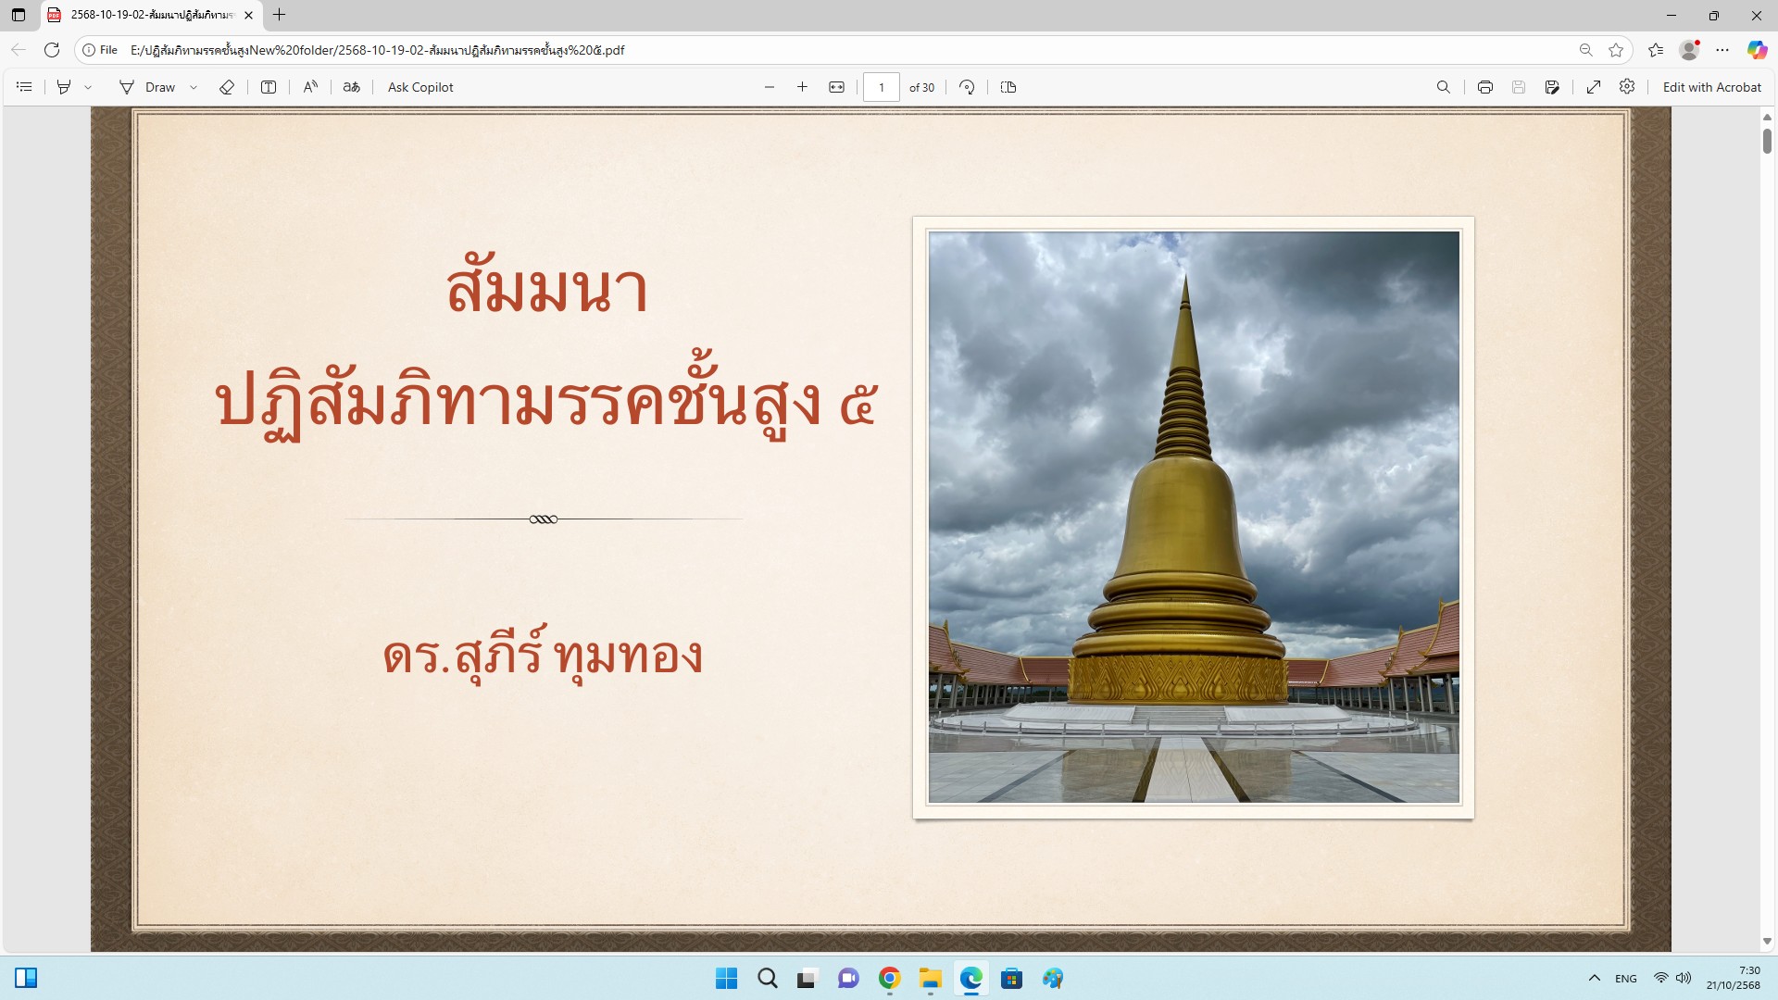Toggle the Page view layout button
This screenshot has height=1000, width=1778.
pos(1008,87)
